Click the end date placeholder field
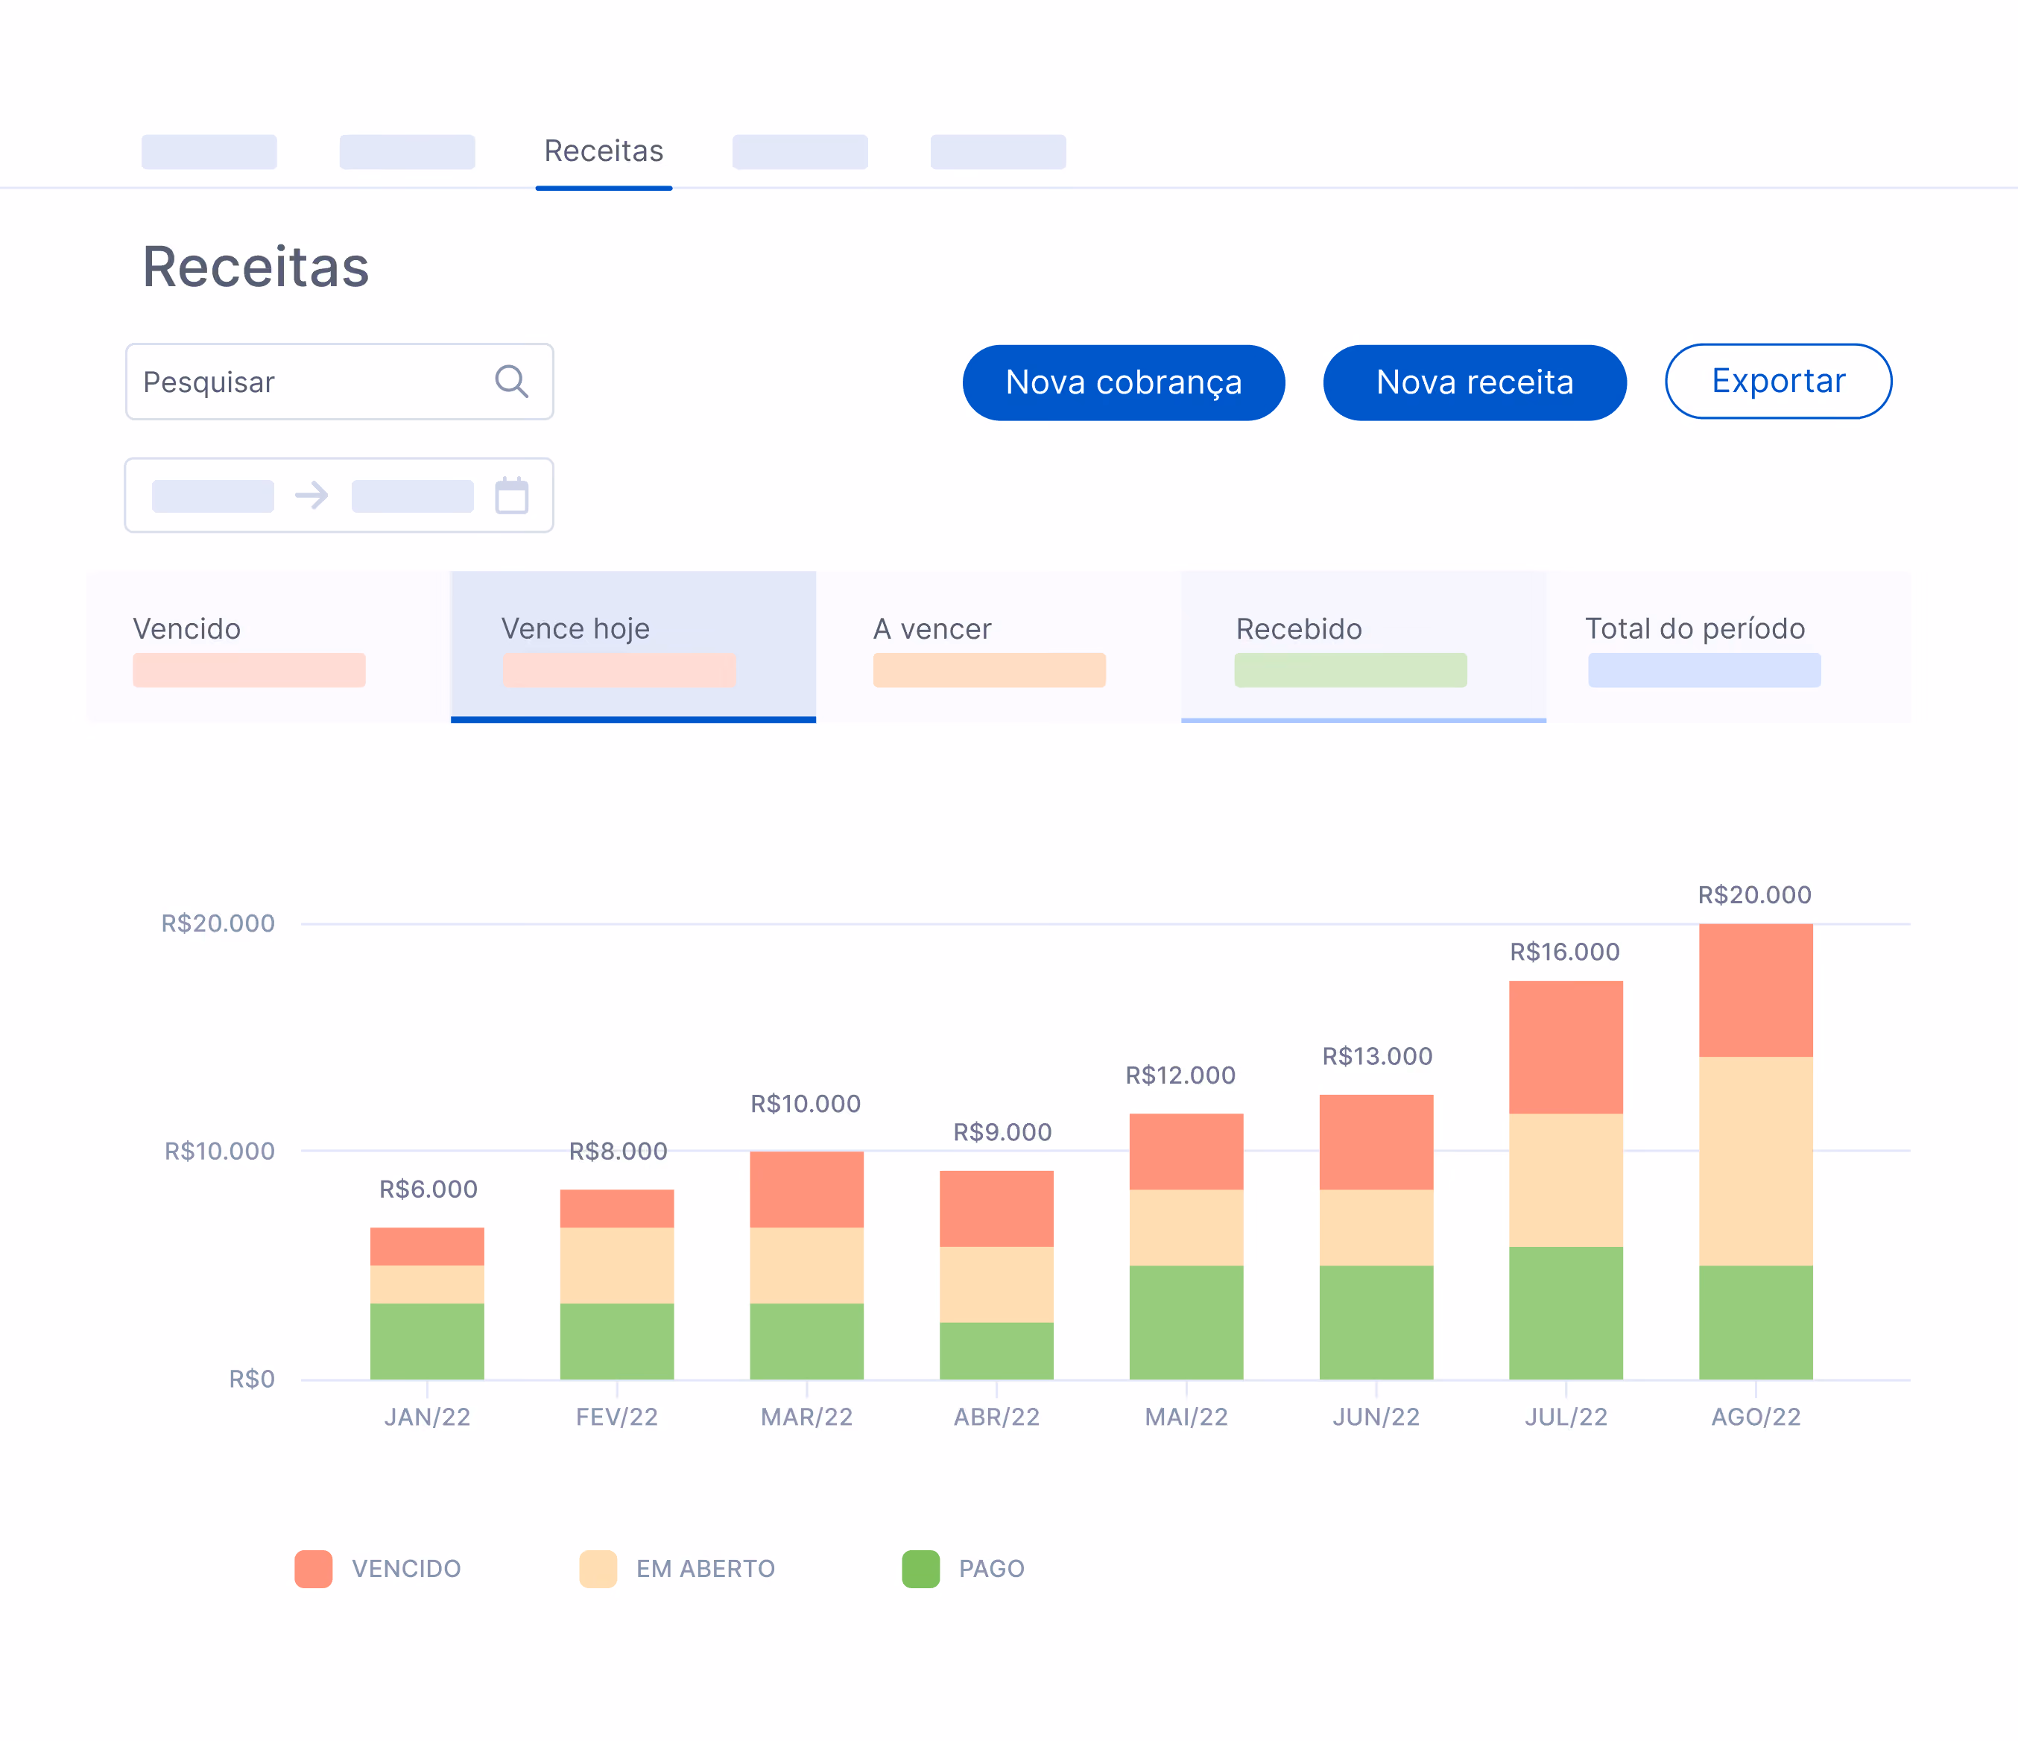 [x=412, y=496]
